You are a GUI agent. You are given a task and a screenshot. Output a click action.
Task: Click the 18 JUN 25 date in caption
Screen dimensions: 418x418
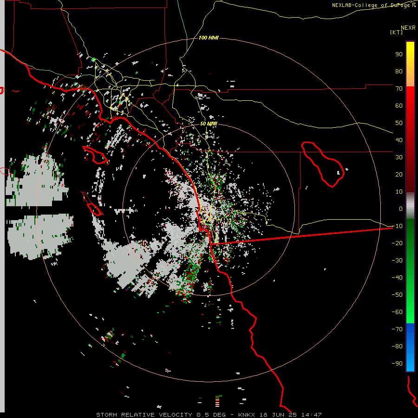pos(278,415)
